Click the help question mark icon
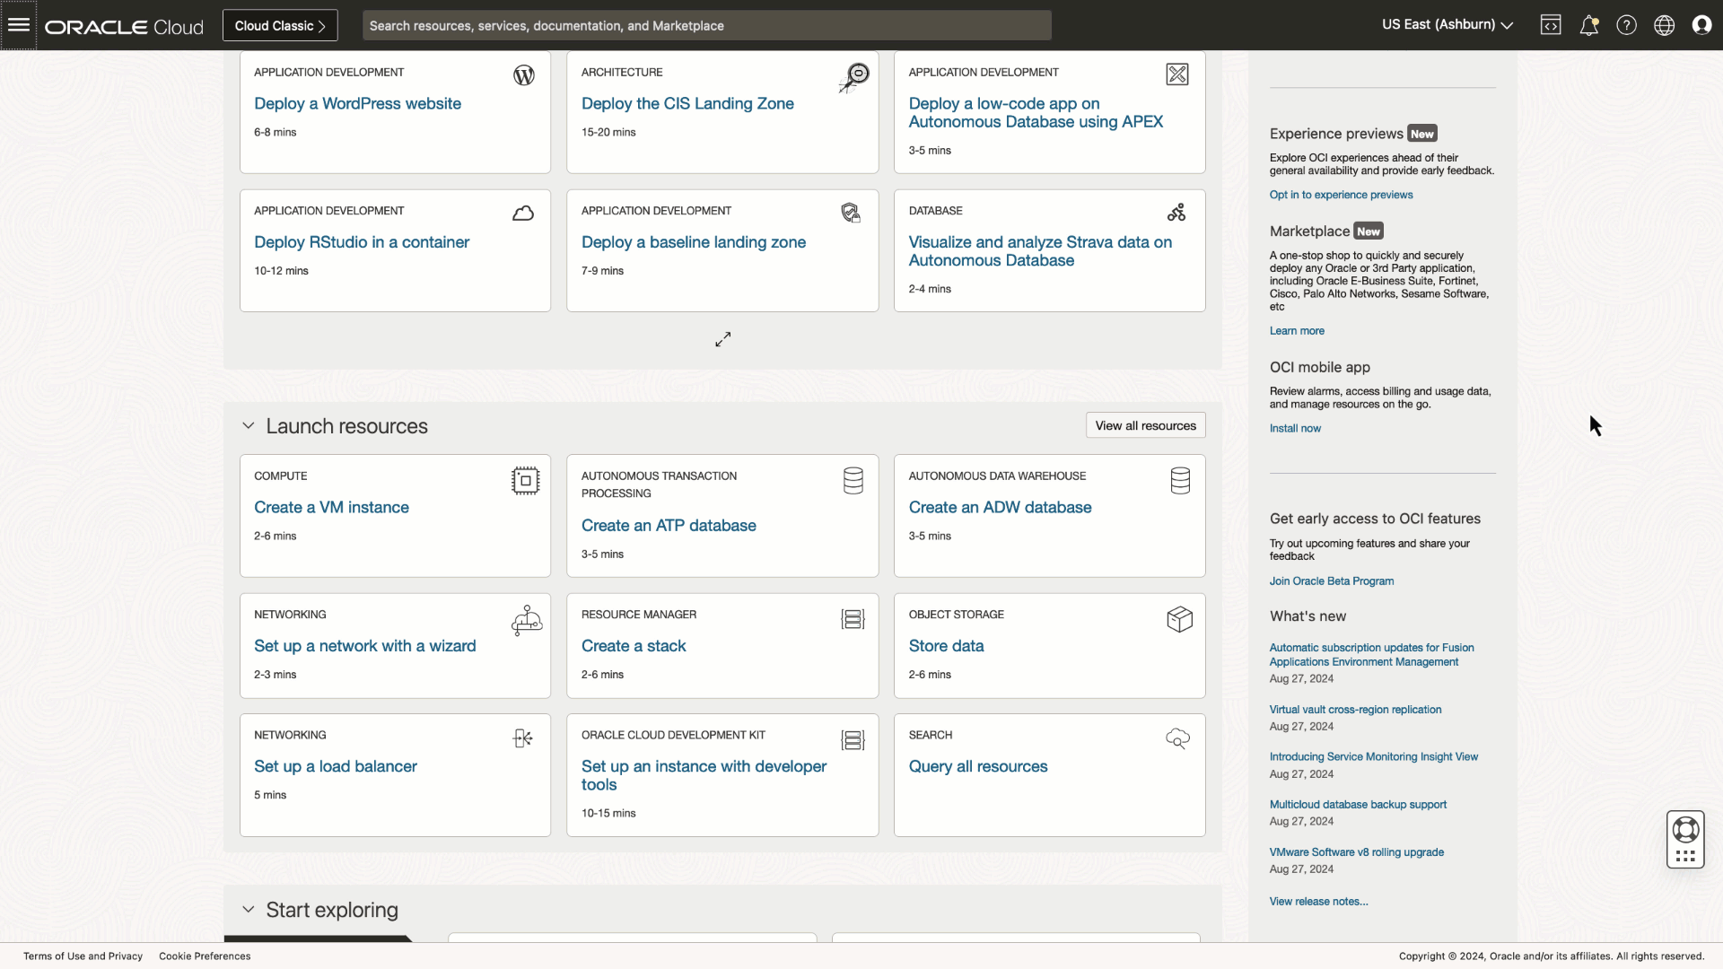 [x=1627, y=24]
